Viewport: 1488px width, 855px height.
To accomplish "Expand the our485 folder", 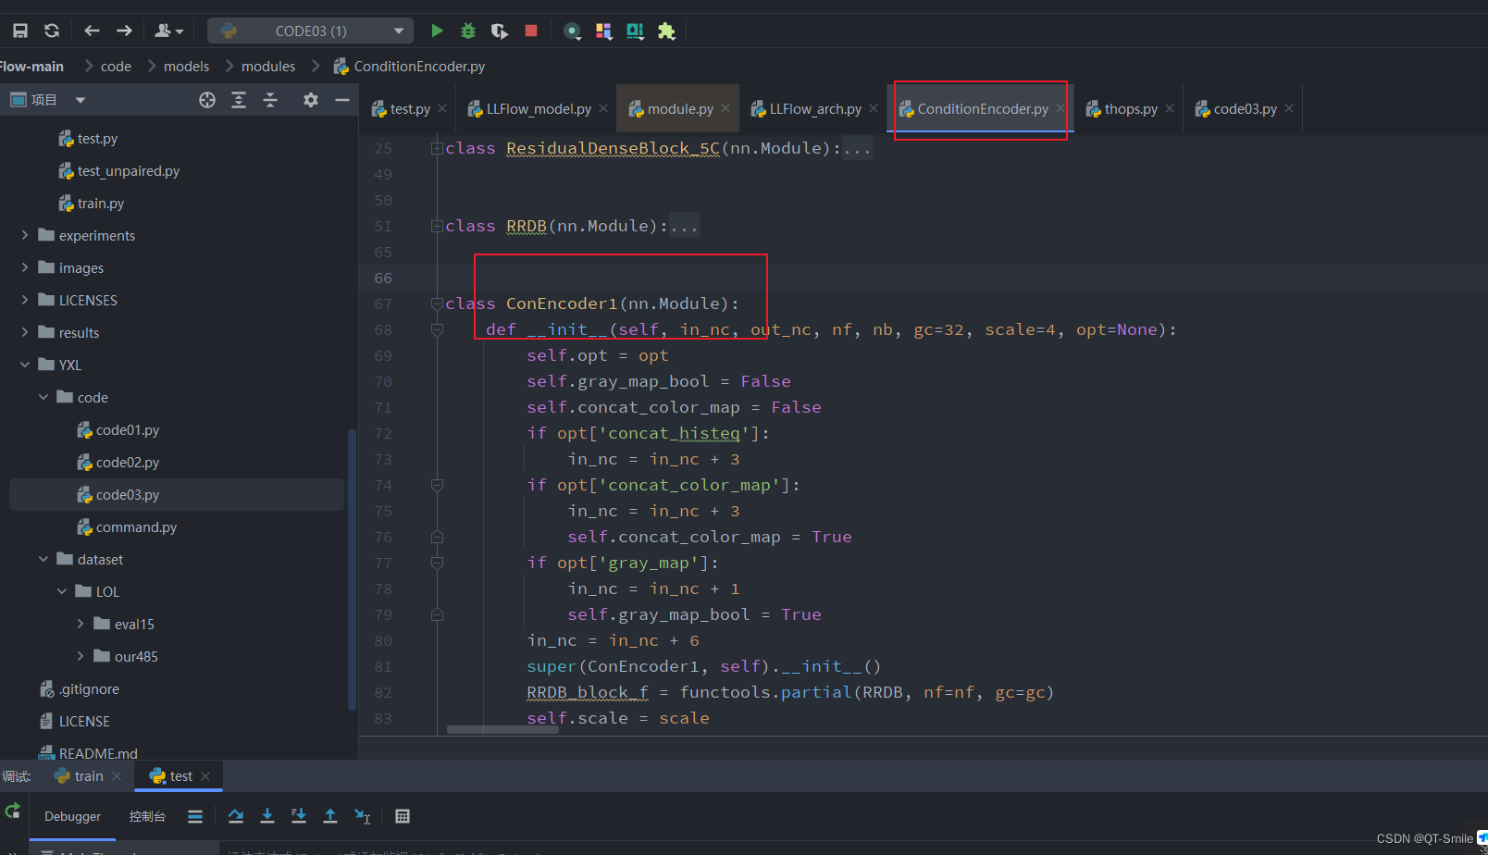I will coord(81,656).
